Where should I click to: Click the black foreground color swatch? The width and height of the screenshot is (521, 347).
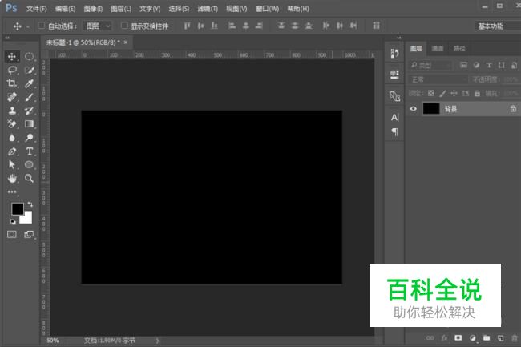pos(17,208)
